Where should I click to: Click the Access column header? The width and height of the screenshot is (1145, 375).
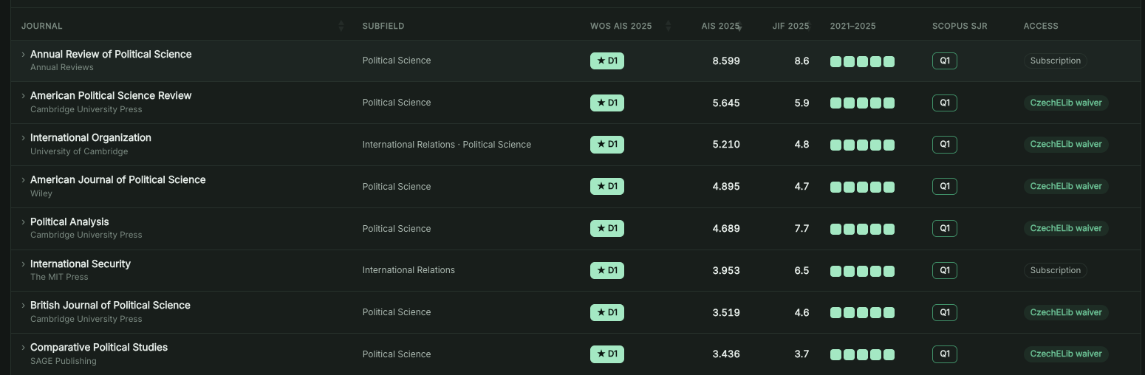click(1041, 26)
